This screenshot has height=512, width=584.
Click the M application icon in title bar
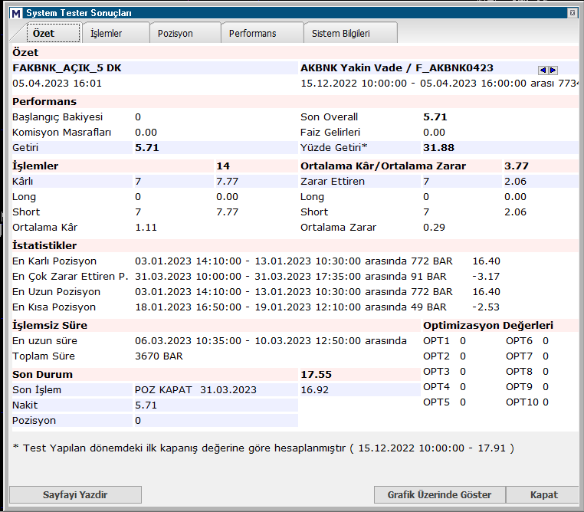[x=16, y=13]
